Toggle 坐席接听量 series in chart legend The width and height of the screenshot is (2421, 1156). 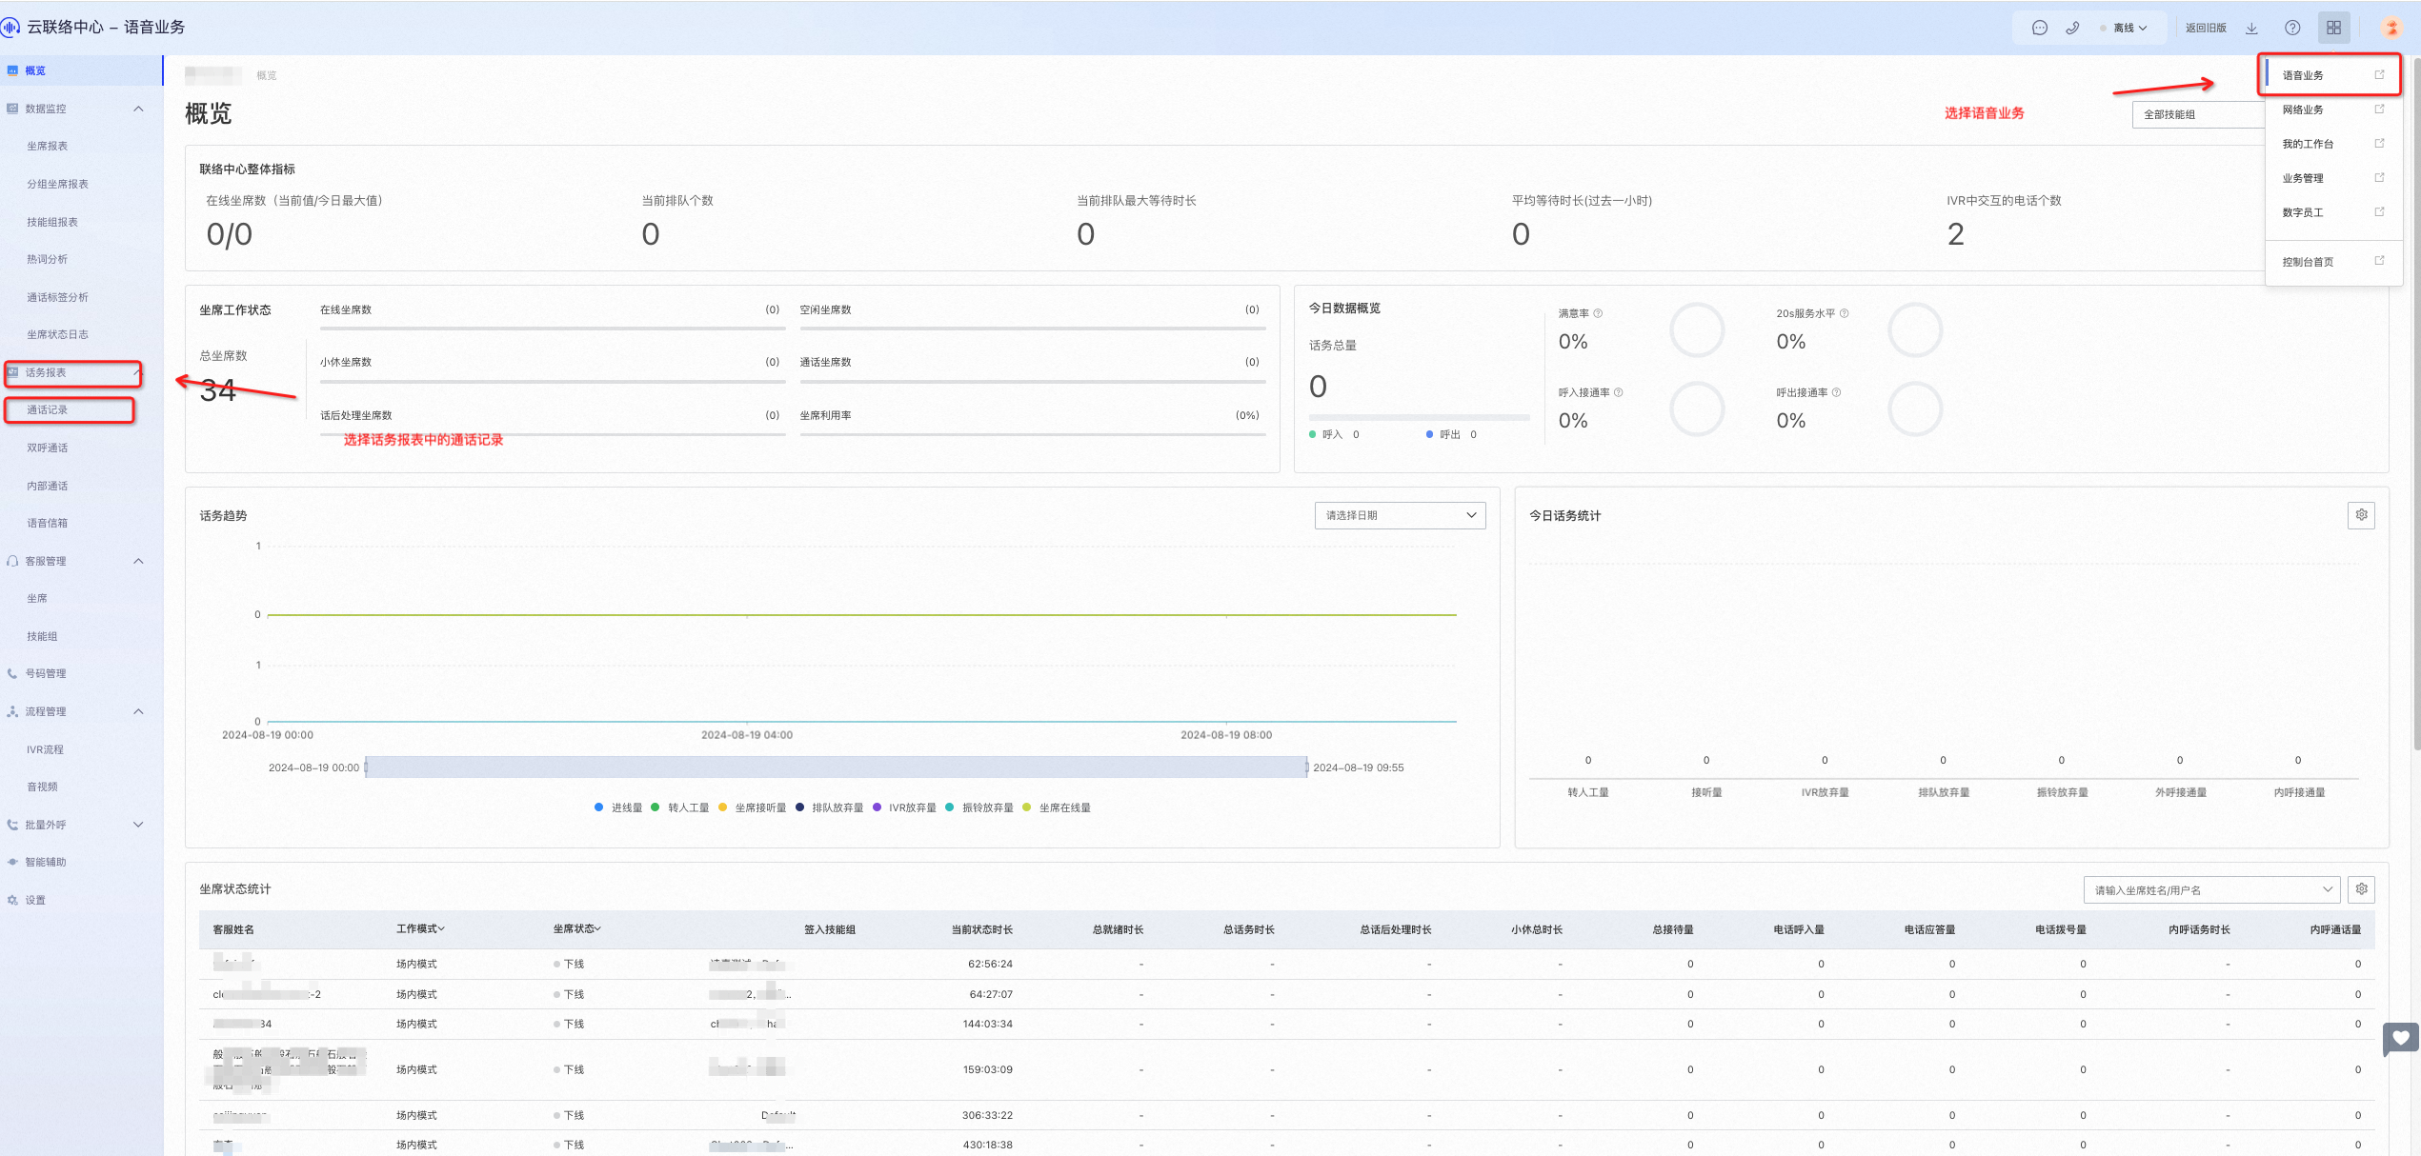coord(752,807)
